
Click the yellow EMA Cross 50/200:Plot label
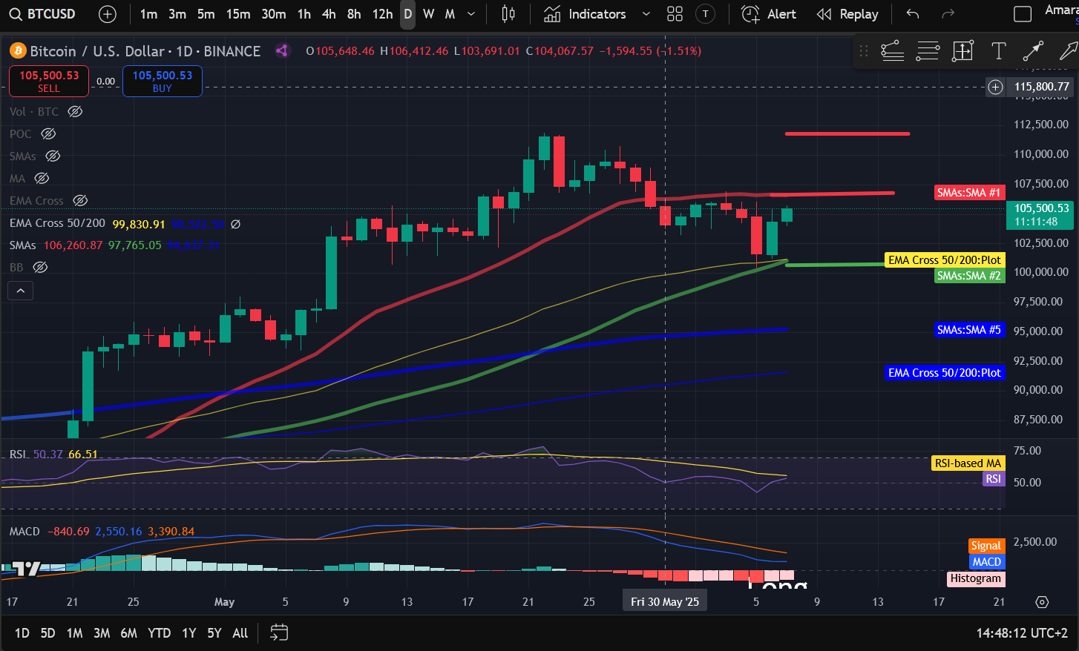click(x=945, y=260)
